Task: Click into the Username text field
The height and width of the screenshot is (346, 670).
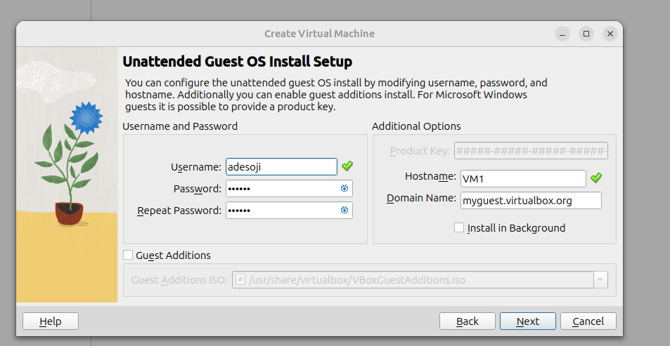Action: coord(281,166)
